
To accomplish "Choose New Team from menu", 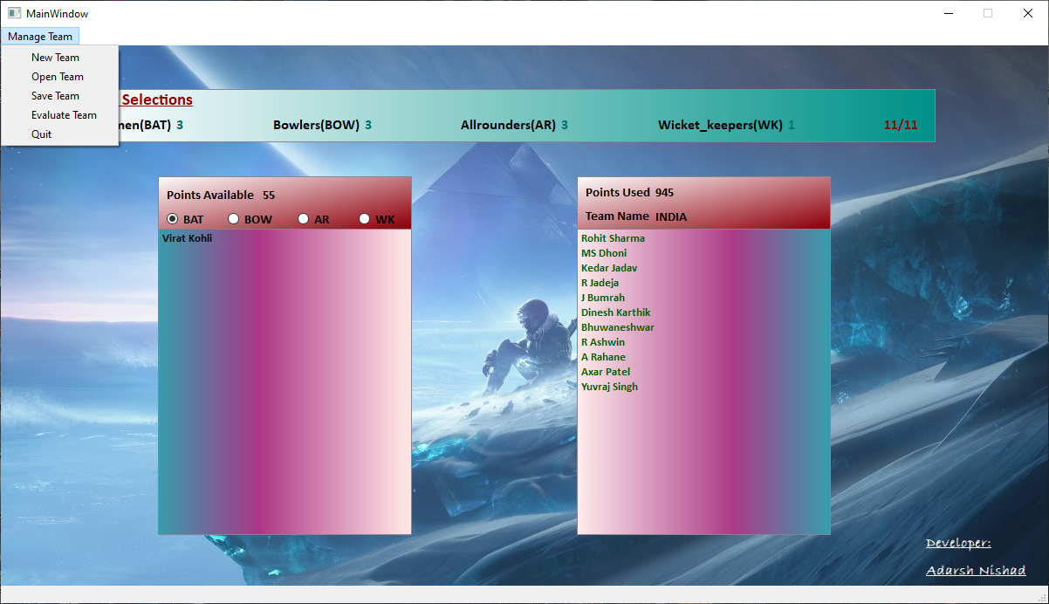I will (x=59, y=58).
